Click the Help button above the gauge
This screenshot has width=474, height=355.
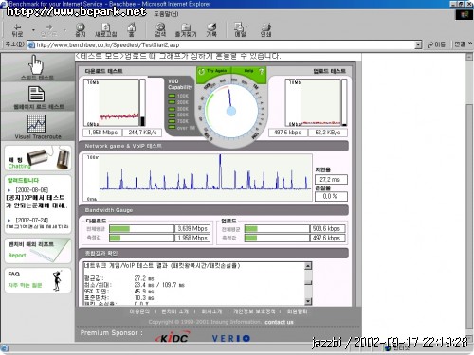[x=253, y=71]
